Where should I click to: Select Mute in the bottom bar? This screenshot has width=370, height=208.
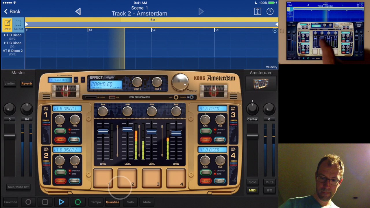(147, 202)
